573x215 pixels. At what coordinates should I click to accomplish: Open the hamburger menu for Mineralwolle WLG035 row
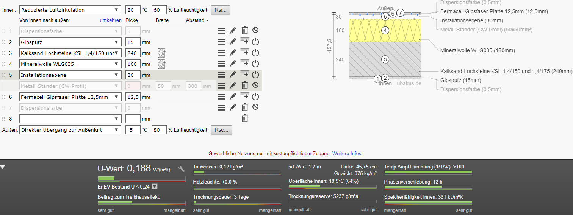pyautogui.click(x=222, y=64)
